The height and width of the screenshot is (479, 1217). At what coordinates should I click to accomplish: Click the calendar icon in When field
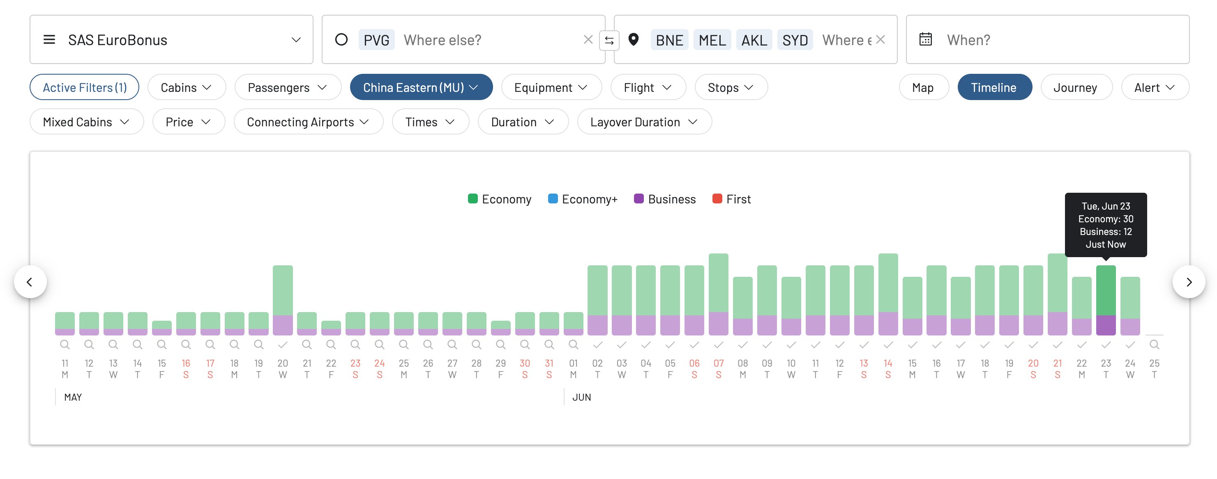pyautogui.click(x=925, y=40)
